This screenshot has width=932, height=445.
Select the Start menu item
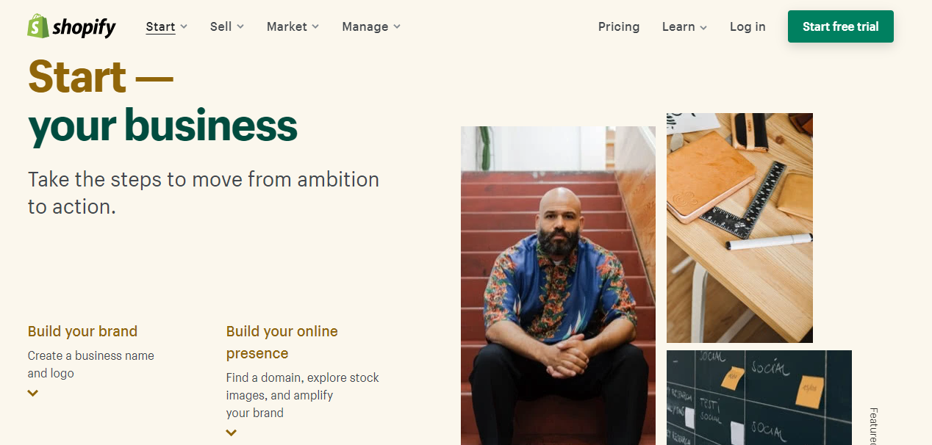(160, 26)
